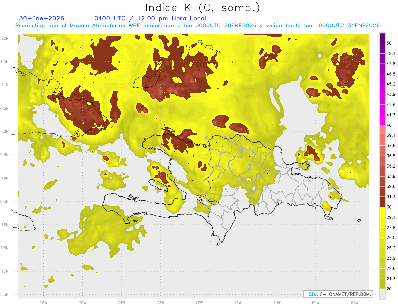Click latitude label '18N'
Image resolution: width=398 pixels, height=307 pixels.
click(x=5, y=225)
